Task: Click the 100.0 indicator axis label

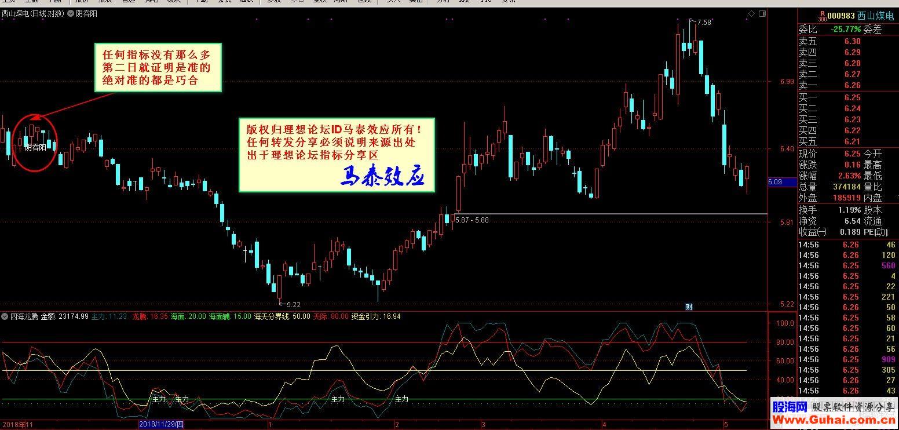Action: pos(785,323)
